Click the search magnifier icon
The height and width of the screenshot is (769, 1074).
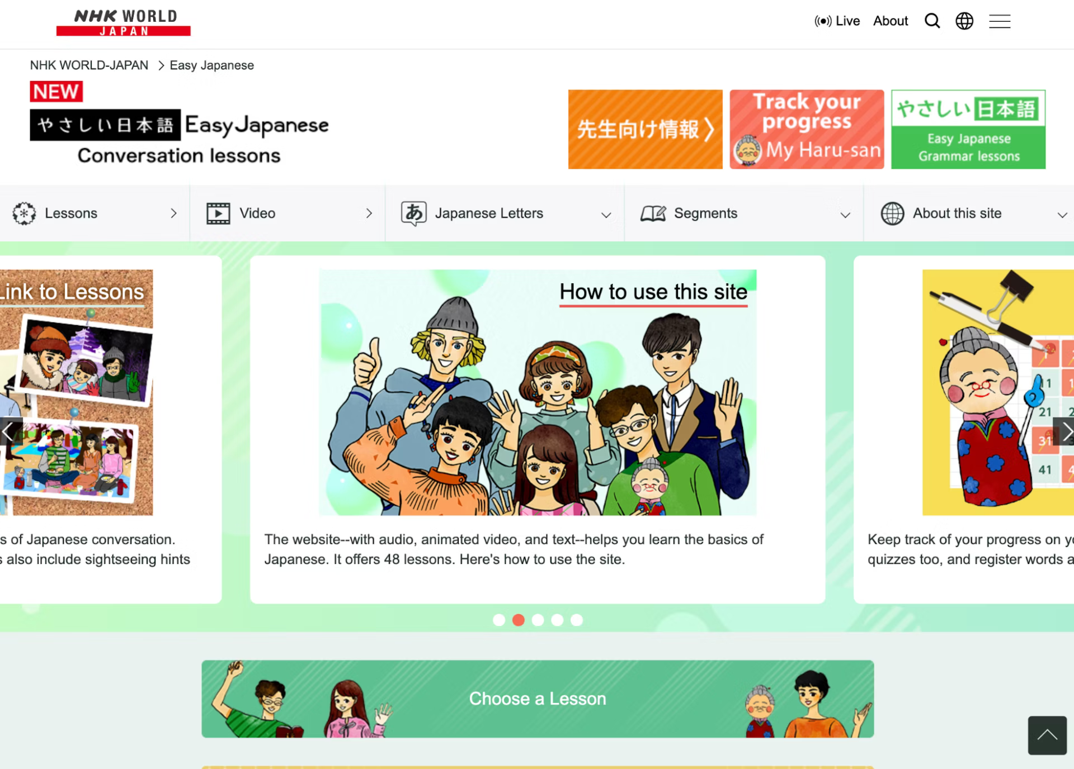pos(932,21)
